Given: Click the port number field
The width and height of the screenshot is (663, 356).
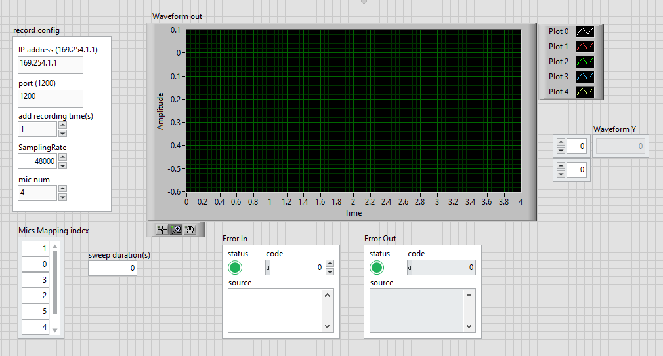Looking at the screenshot, I should 51,98.
